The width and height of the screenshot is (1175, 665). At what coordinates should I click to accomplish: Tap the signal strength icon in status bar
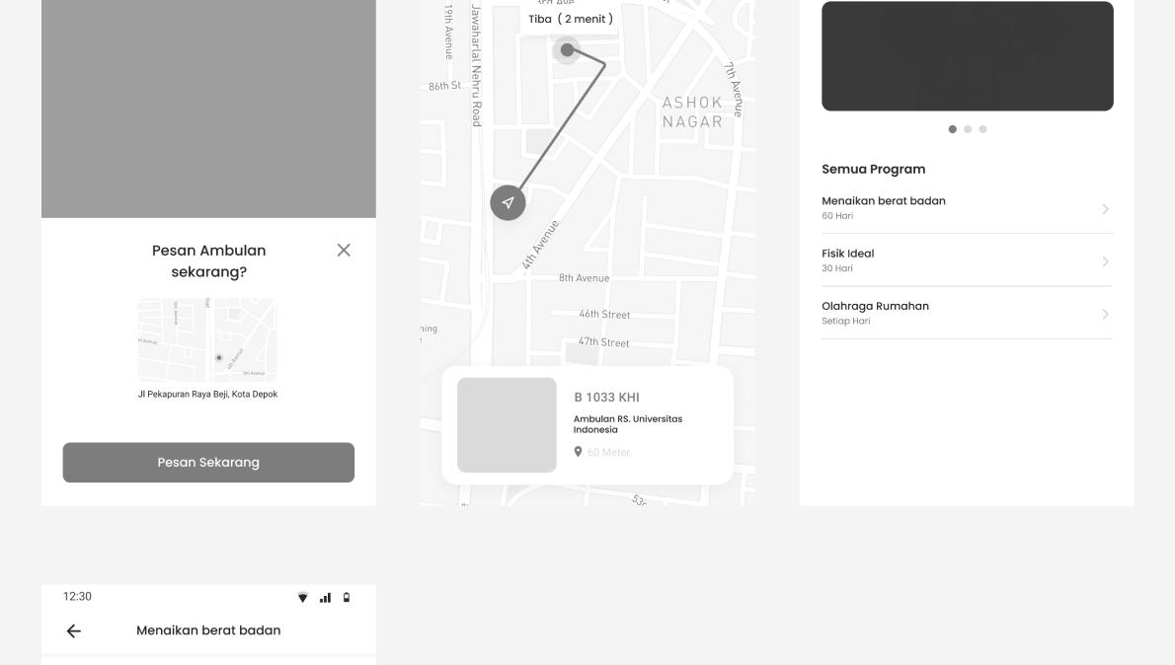[325, 596]
